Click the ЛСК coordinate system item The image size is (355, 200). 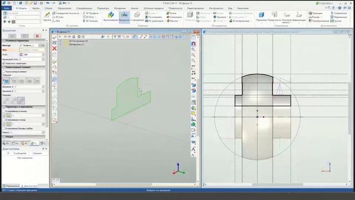coord(56,21)
